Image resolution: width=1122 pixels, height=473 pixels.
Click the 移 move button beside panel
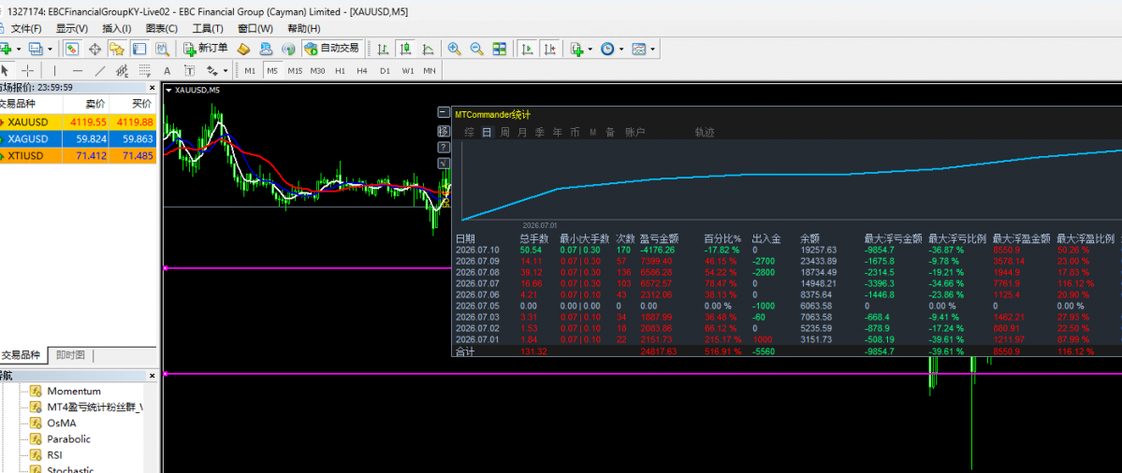point(443,131)
